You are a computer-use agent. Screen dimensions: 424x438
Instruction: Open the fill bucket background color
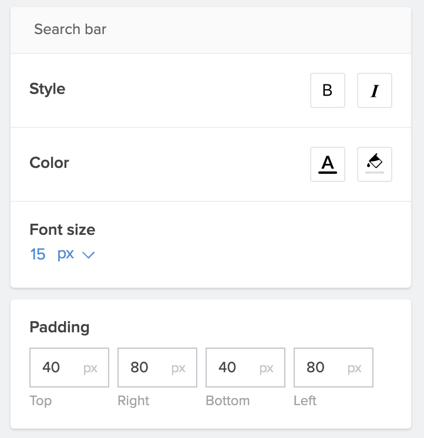point(375,164)
